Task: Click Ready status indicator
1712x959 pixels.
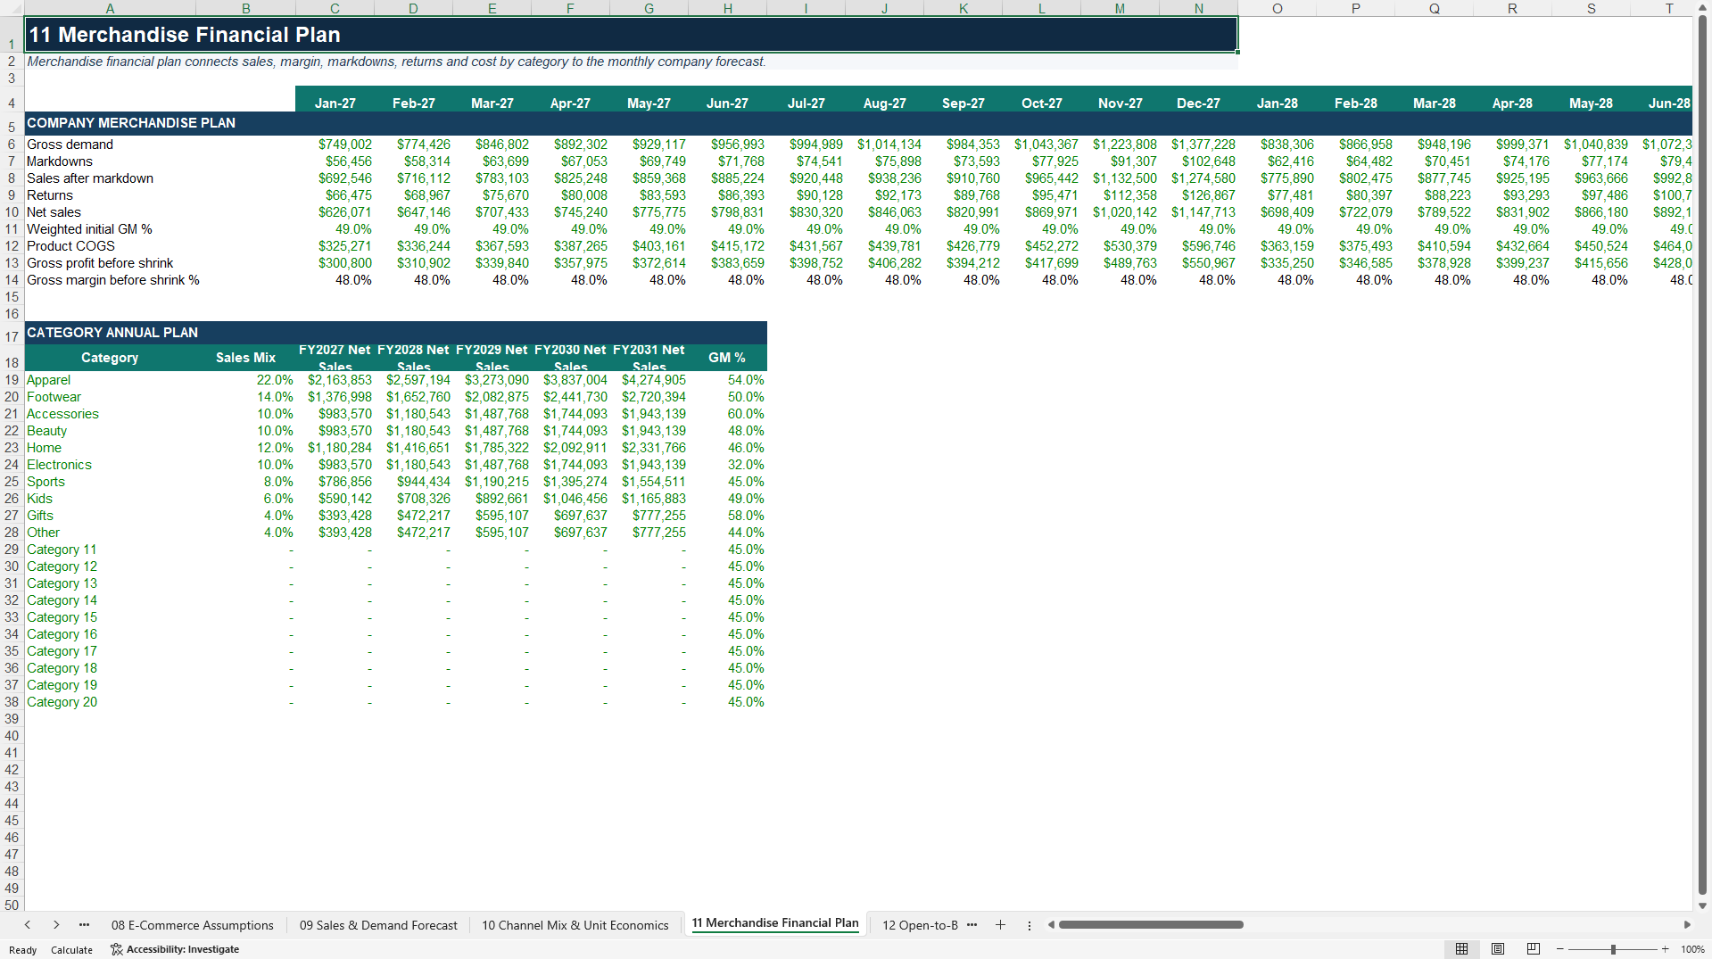Action: [x=23, y=950]
